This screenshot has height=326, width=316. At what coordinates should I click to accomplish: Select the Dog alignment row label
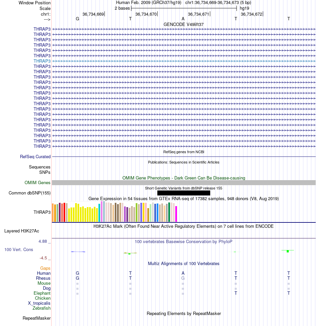pos(47,288)
